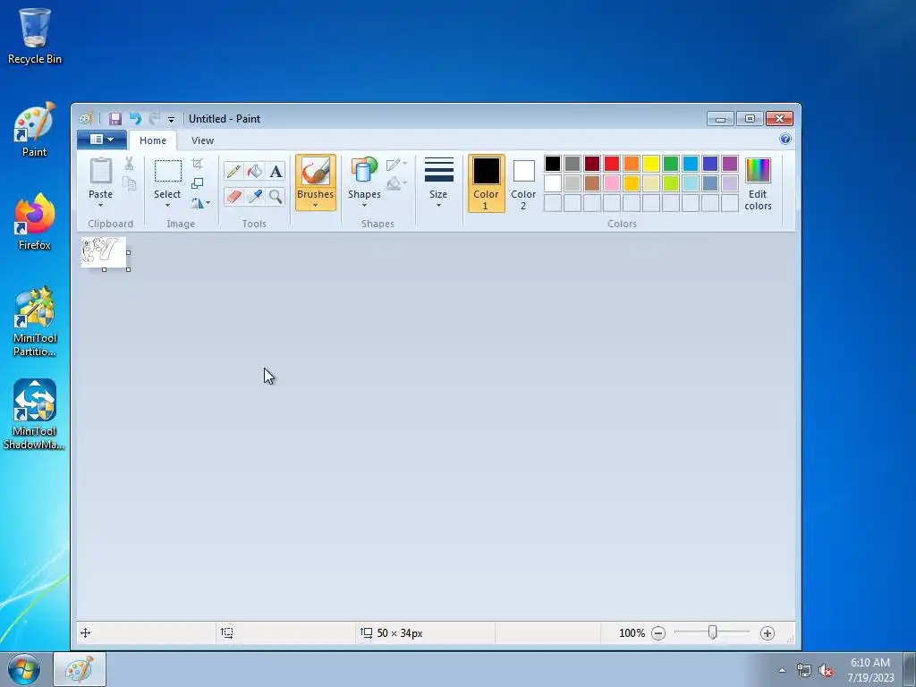Click the rectangular Select tool icon
916x687 pixels.
[x=167, y=171]
